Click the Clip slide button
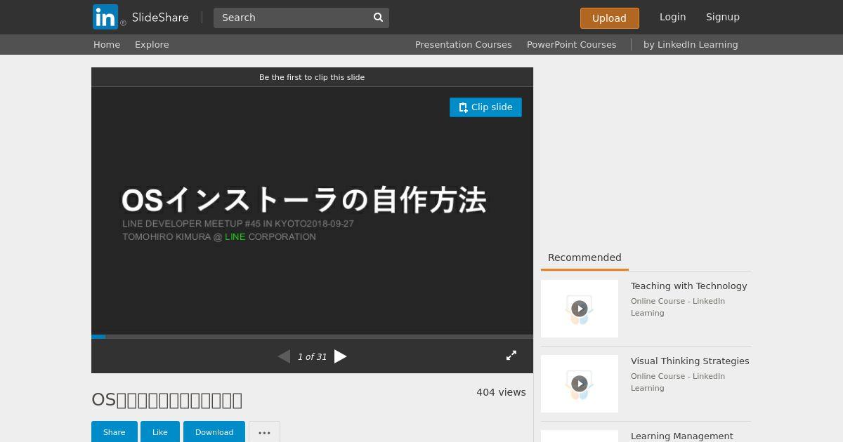 pos(485,107)
